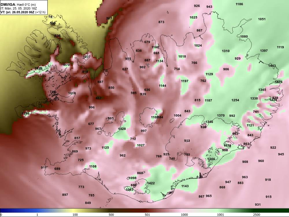Click the IT Mán. 25. 05. 2020 18Z line
289x217 pixels.
(18, 8)
